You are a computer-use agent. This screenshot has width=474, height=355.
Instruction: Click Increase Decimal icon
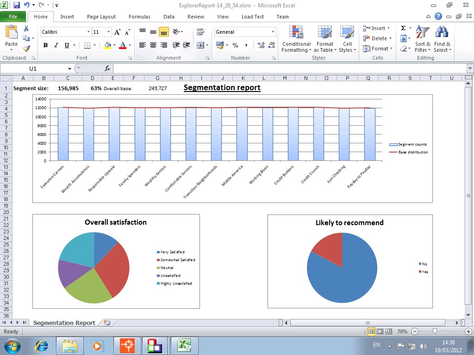pos(261,45)
